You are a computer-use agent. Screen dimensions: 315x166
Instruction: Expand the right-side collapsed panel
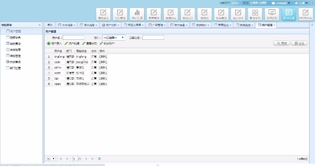click(x=312, y=25)
